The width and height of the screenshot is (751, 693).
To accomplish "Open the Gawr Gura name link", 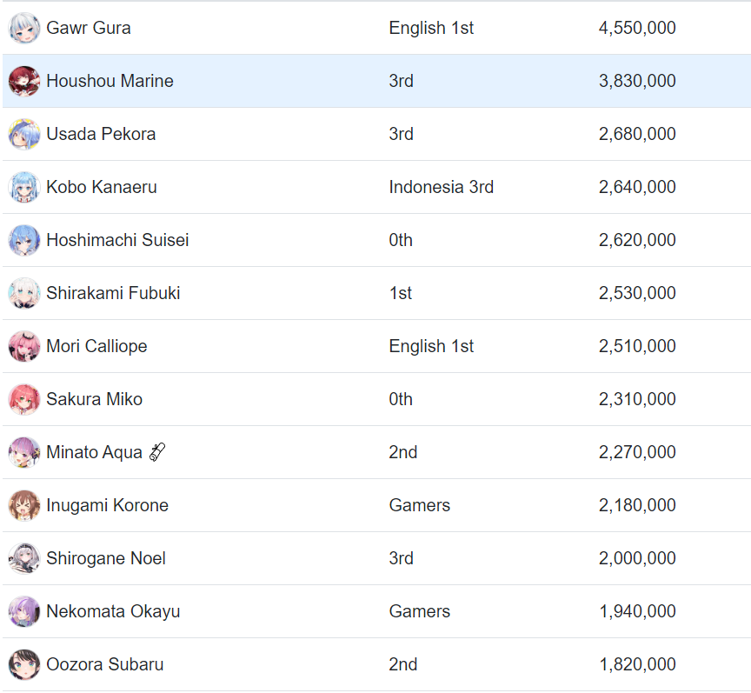I will click(89, 28).
